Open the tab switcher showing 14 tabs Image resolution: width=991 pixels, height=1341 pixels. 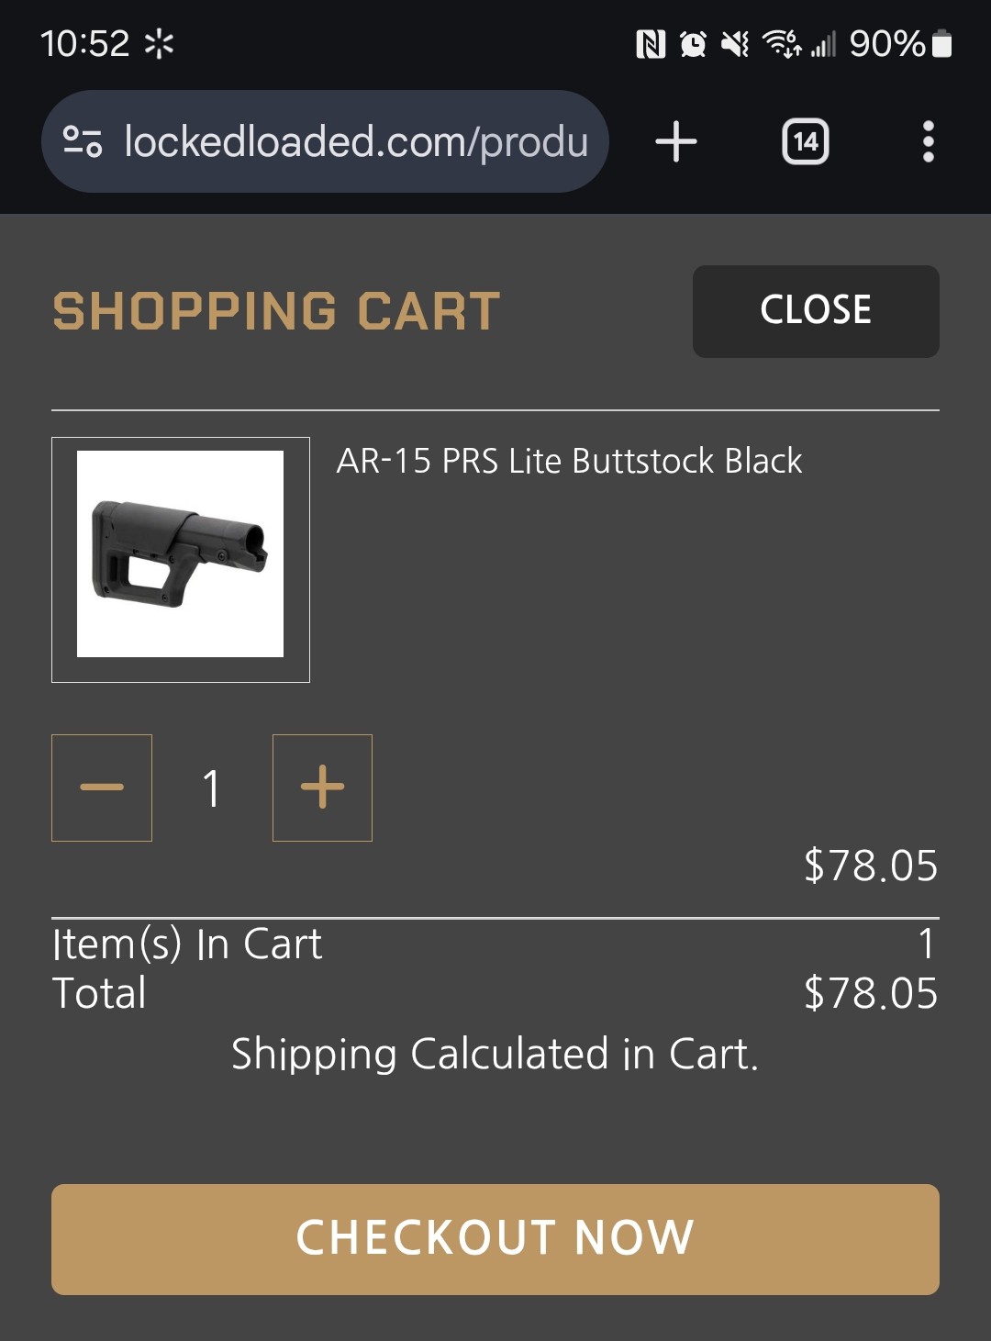[805, 142]
